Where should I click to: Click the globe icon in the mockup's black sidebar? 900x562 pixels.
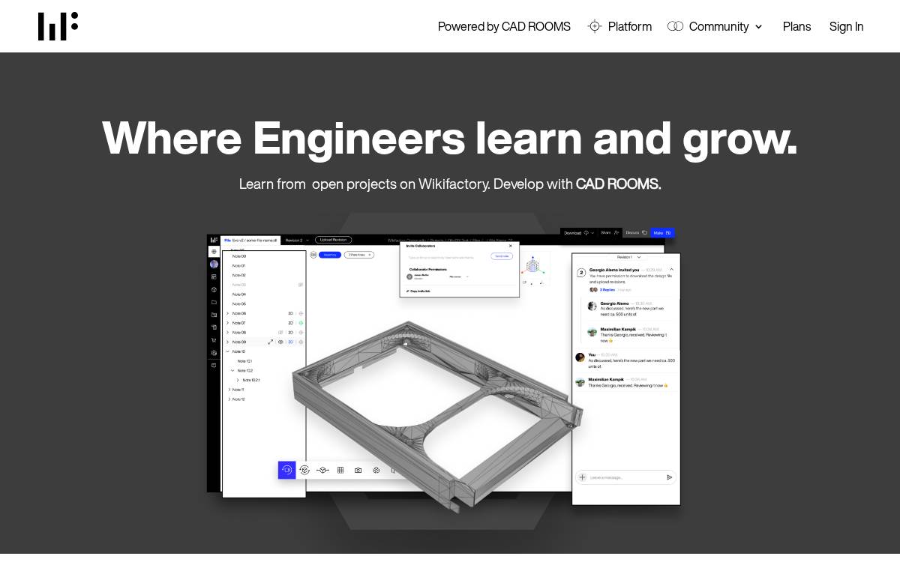coord(214,252)
